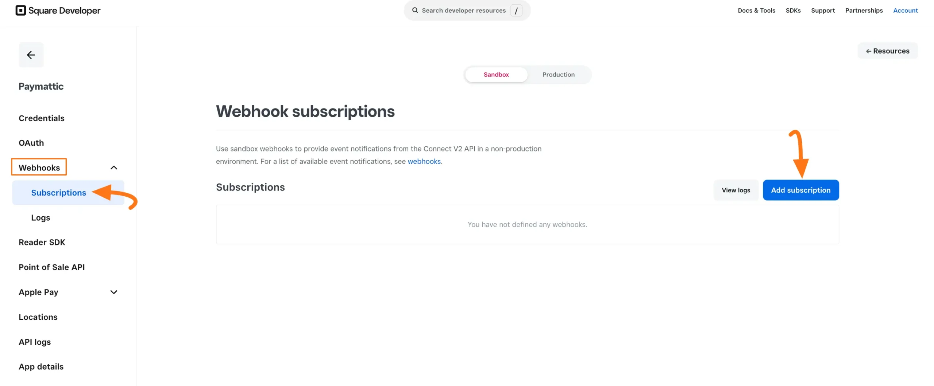Click the Square Developer logo

58,10
